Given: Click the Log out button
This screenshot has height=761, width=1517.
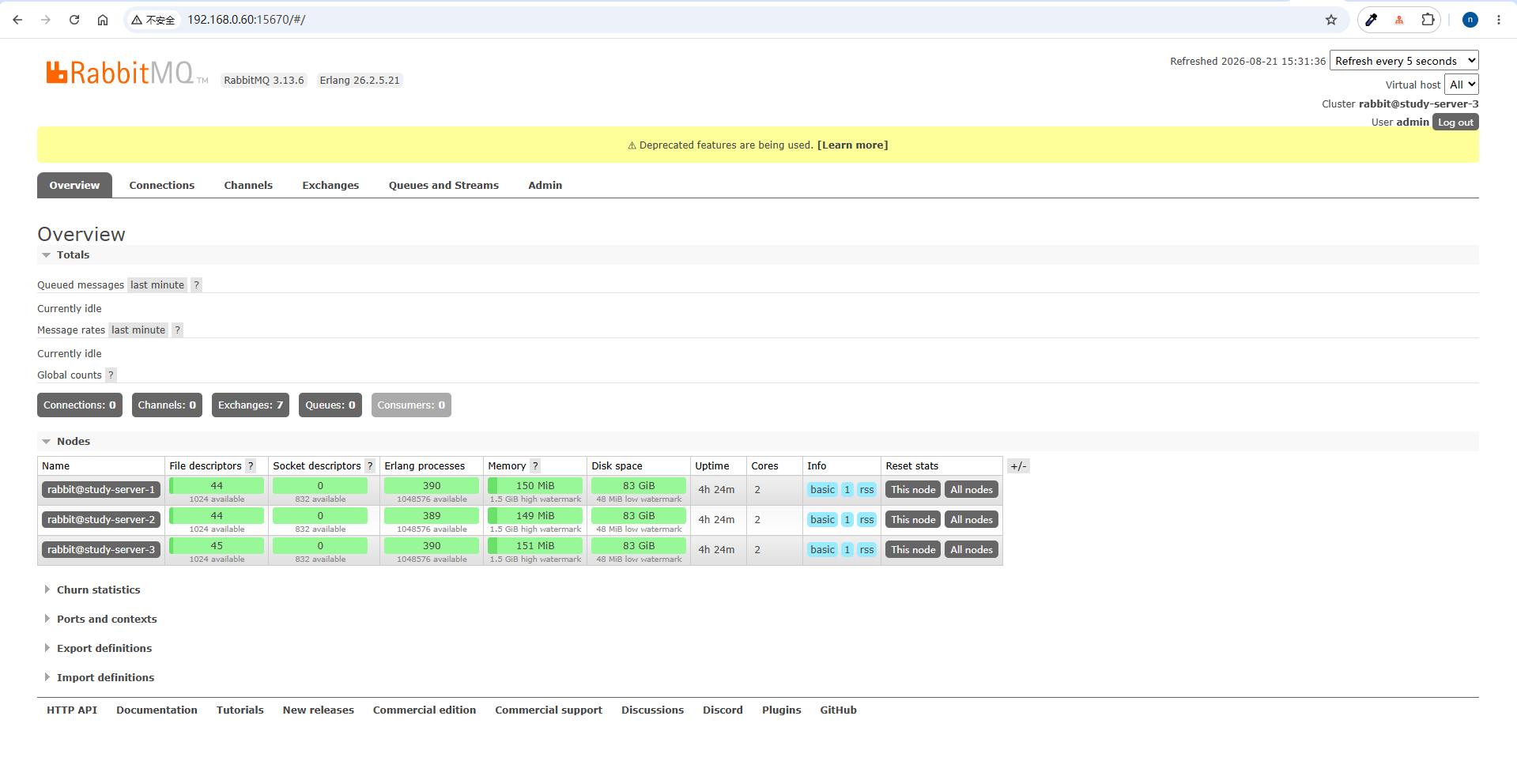Looking at the screenshot, I should pos(1455,122).
